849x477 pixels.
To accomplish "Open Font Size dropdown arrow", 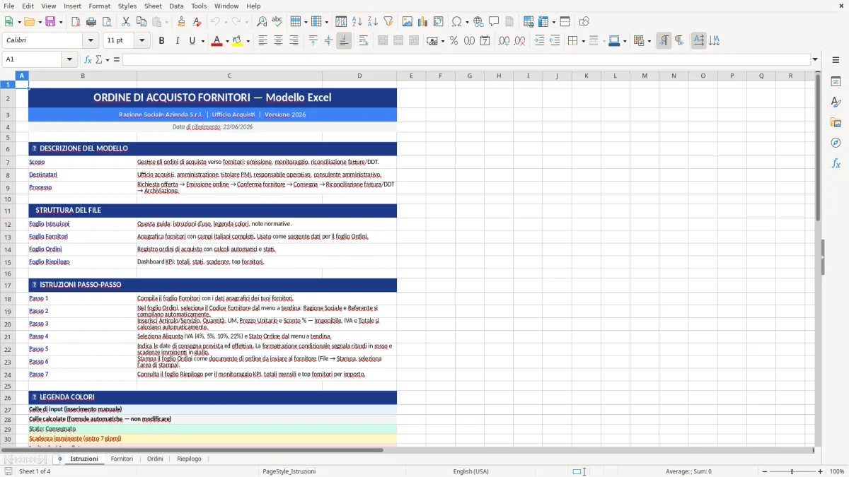I will click(142, 41).
